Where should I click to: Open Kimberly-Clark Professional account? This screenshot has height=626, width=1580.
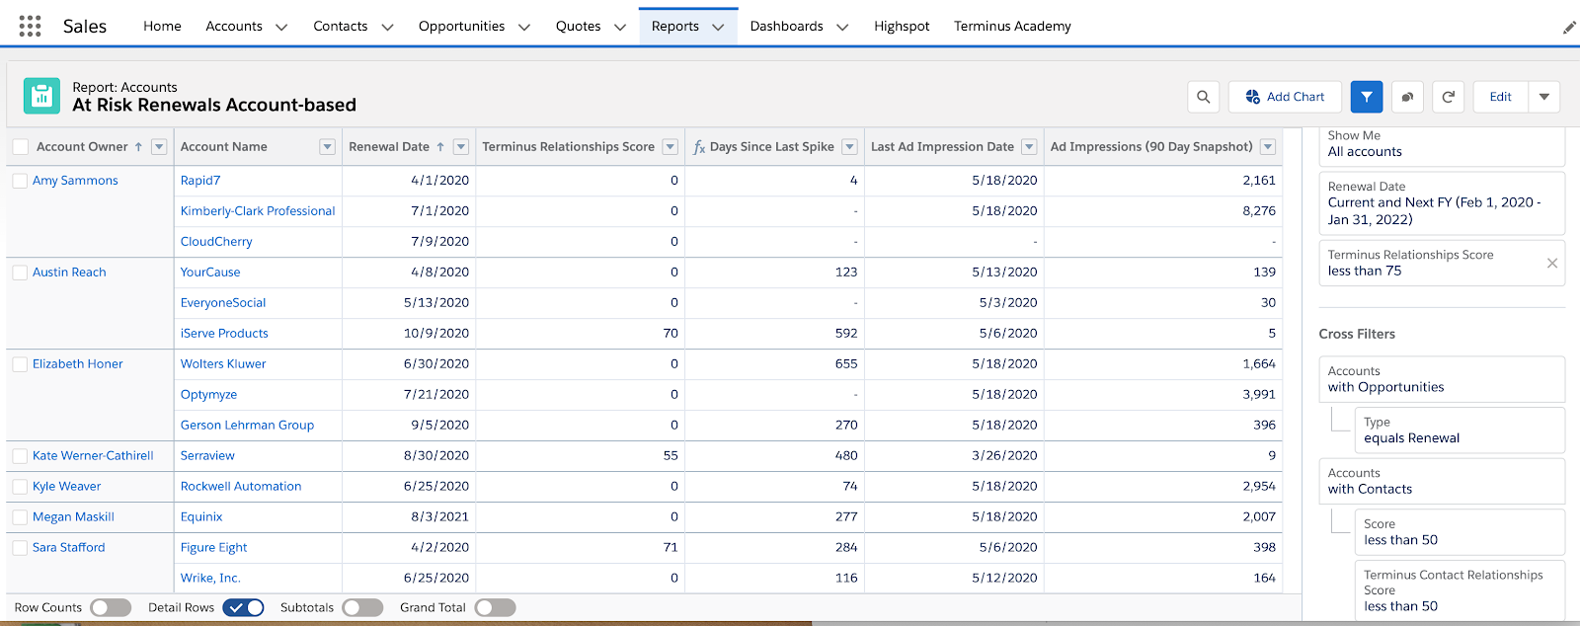[x=258, y=211]
